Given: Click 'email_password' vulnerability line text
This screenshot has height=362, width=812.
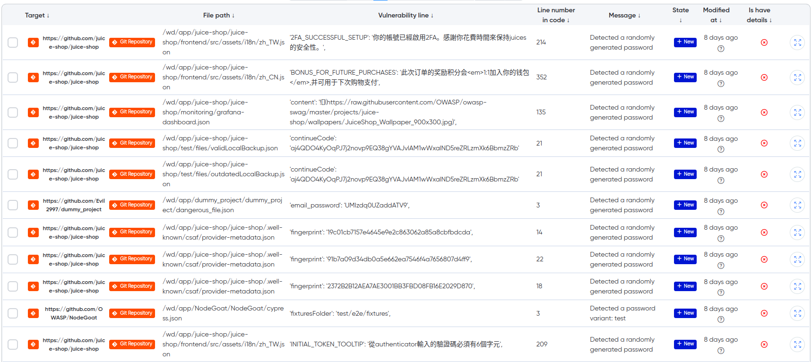Looking at the screenshot, I should click(x=350, y=205).
